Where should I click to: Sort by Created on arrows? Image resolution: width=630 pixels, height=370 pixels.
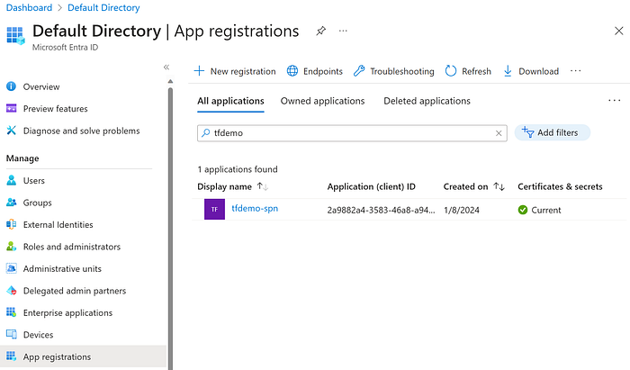[499, 186]
